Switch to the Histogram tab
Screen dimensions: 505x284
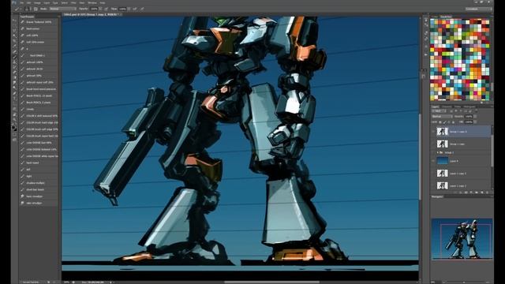pos(469,106)
